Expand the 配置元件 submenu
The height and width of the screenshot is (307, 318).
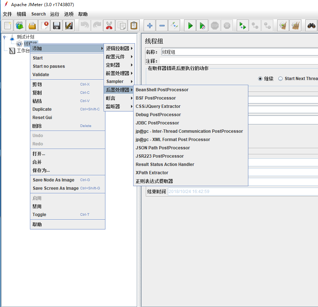point(119,57)
